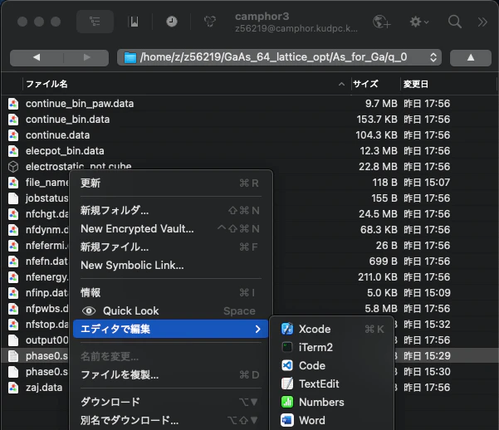Viewport: 499px width, 430px height.
Task: Click the file_names row icon
Action: [x=13, y=183]
